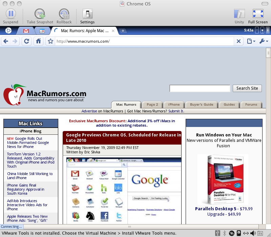271x237 pixels.
Task: Click the sound speaker icon in status bar
Action: pyautogui.click(x=253, y=233)
